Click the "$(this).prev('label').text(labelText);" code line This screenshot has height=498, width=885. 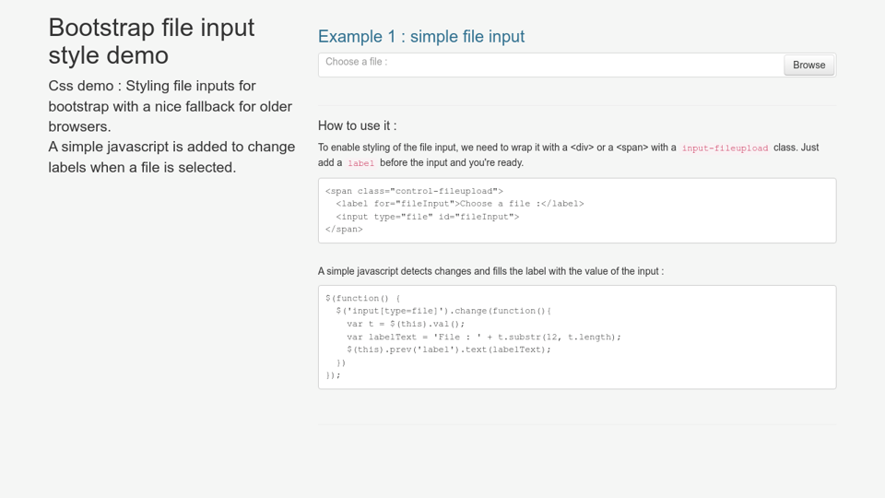[448, 350]
